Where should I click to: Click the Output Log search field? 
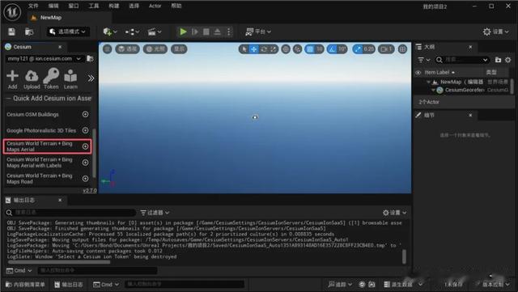point(70,213)
